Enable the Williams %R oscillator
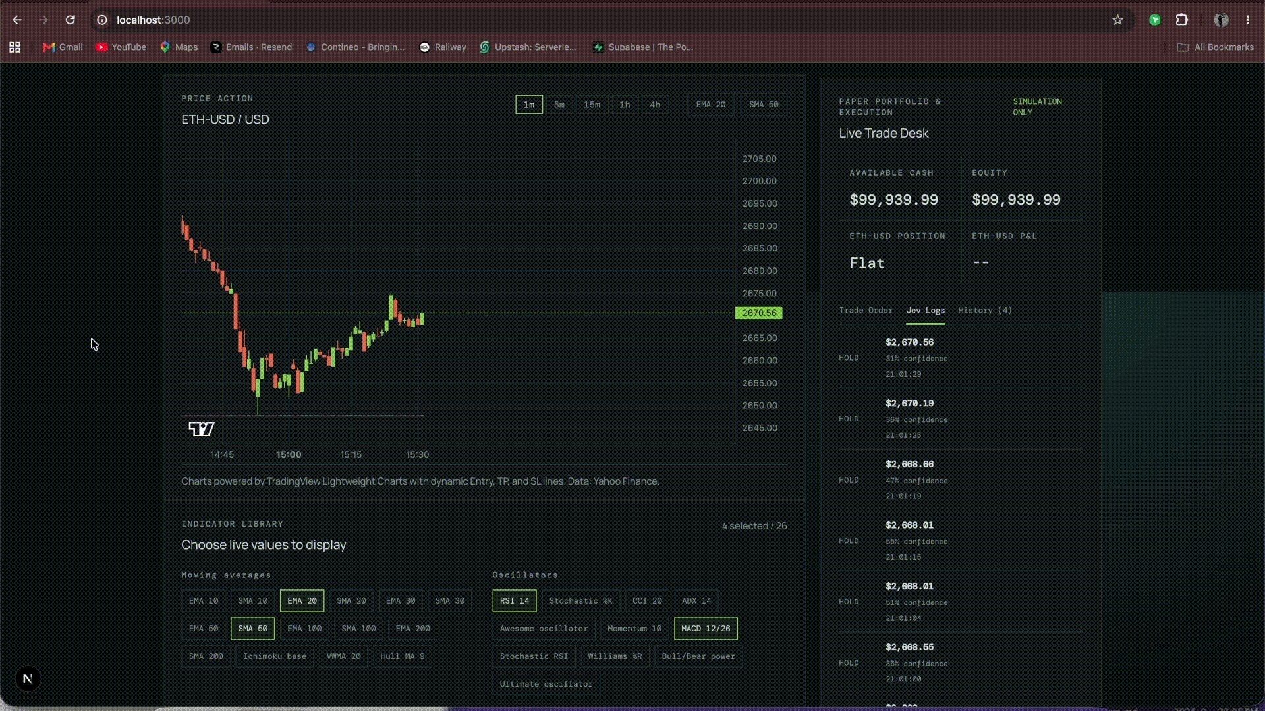 coord(615,656)
